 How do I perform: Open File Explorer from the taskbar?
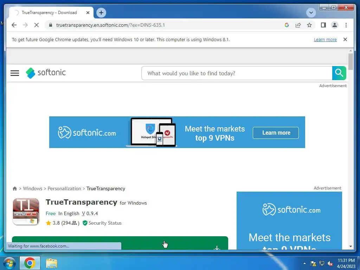52,263
